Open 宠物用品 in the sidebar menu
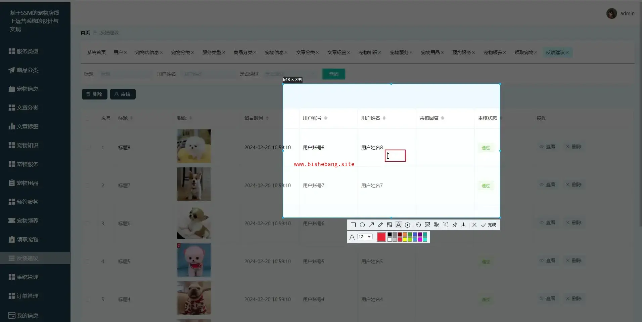 [27, 183]
